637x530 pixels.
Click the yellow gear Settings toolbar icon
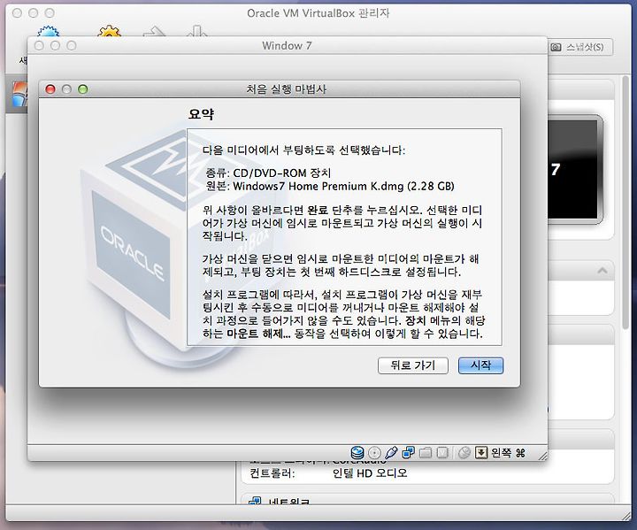tap(109, 32)
